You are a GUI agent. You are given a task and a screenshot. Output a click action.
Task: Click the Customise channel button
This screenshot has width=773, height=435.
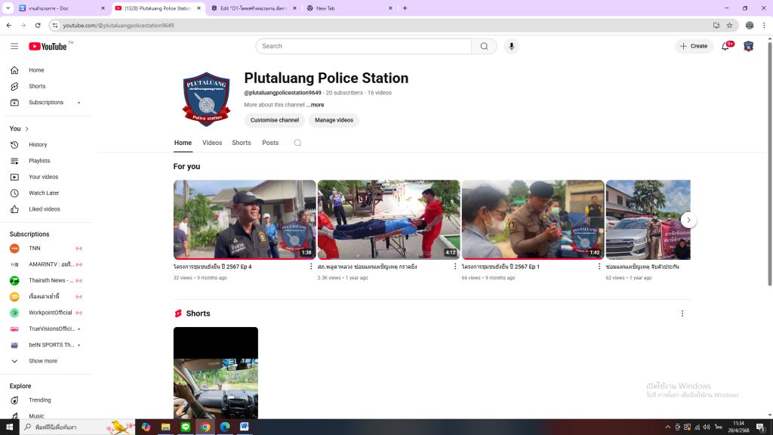[x=275, y=120]
